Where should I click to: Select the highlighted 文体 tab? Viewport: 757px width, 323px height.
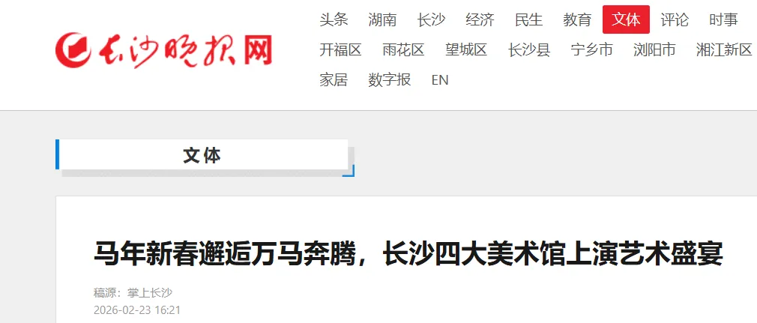point(626,19)
